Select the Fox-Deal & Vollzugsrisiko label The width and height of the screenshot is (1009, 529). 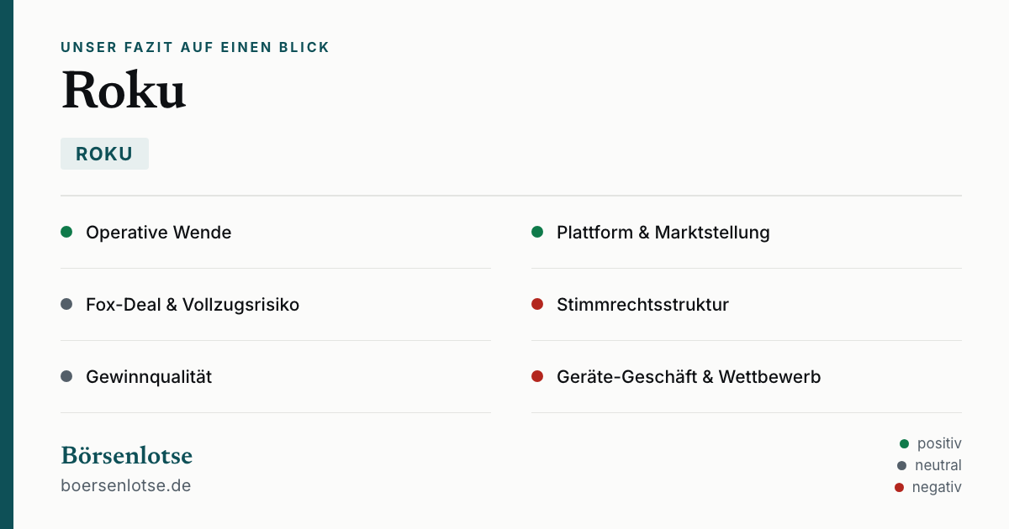point(193,305)
